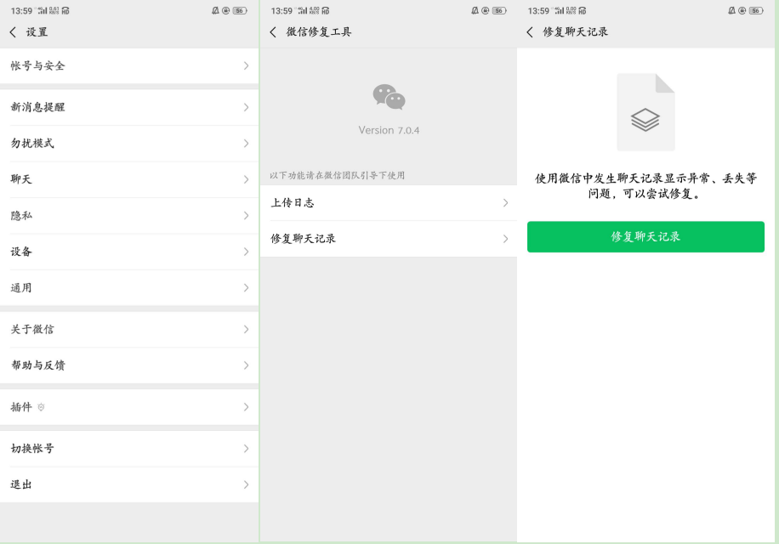
Task: Expand the 上传日志 option
Action: pyautogui.click(x=387, y=202)
